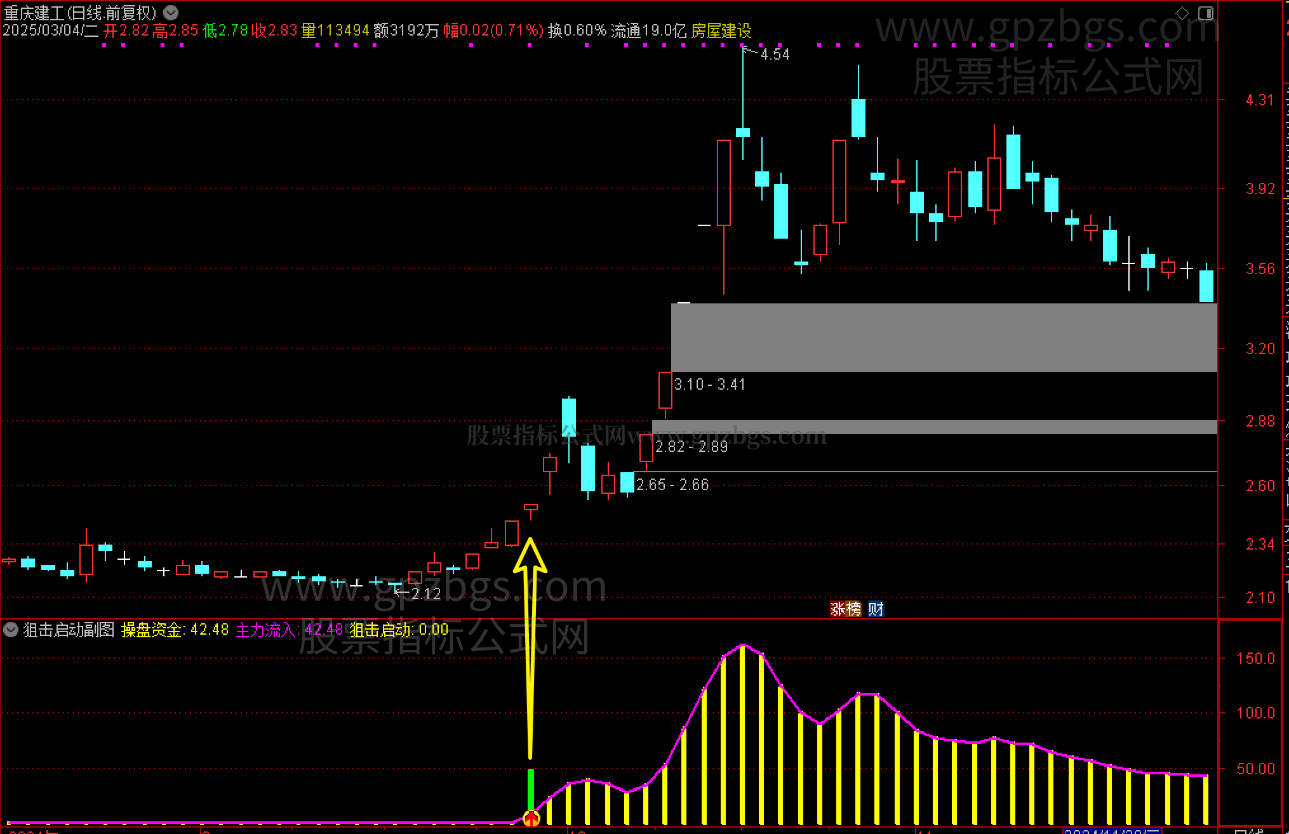Click the red arrow signal marker in sub-chart

point(531,818)
